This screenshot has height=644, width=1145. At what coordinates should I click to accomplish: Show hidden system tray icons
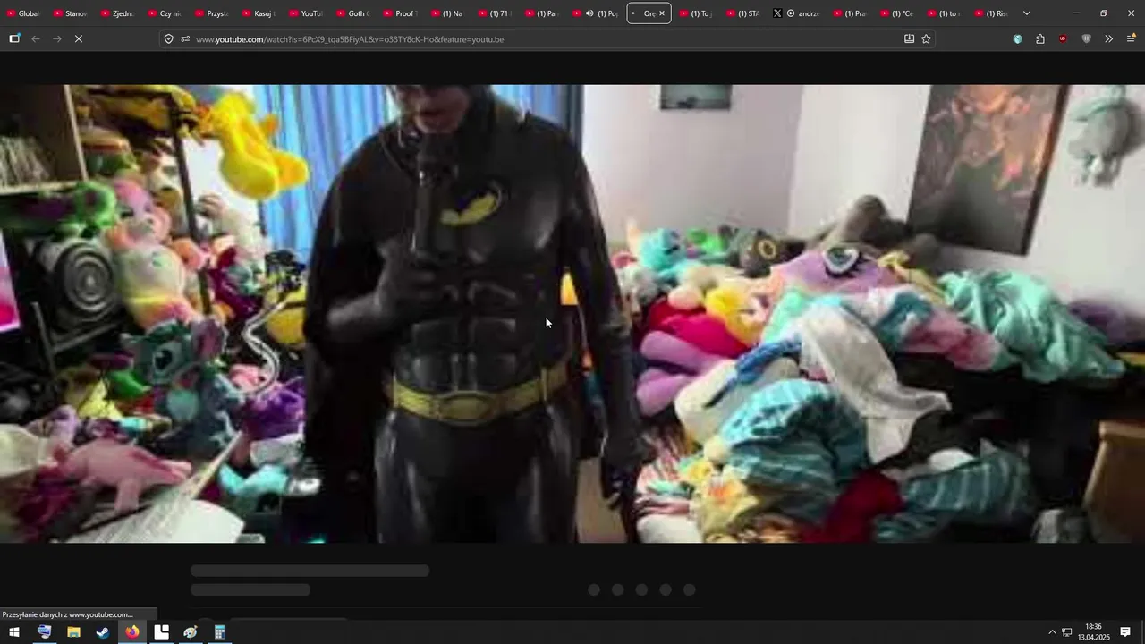[x=1052, y=632]
